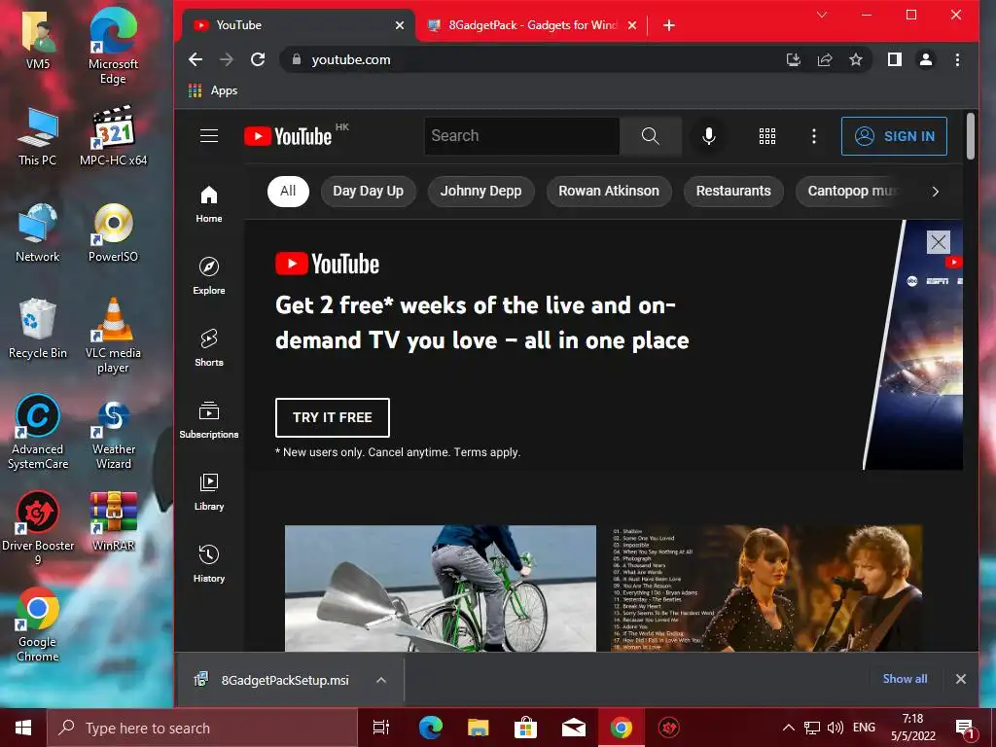Open YouTube settings three-dot menu

point(814,136)
